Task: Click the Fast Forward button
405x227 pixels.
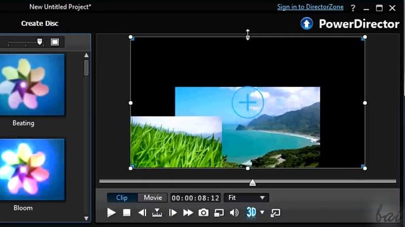Action: pyautogui.click(x=188, y=212)
